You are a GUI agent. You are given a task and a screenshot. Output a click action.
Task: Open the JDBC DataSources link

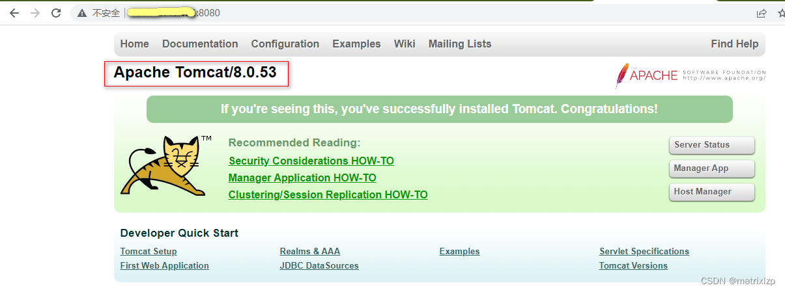click(x=319, y=266)
